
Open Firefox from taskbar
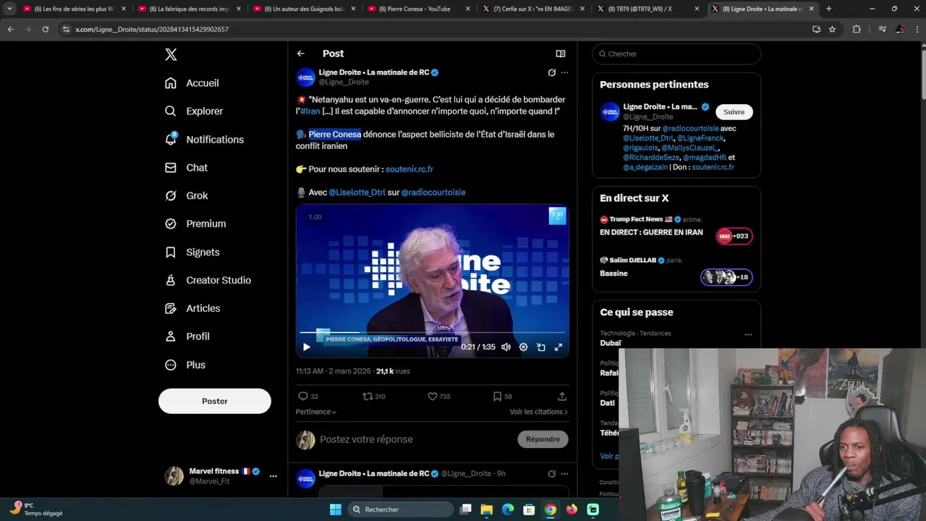pos(572,509)
